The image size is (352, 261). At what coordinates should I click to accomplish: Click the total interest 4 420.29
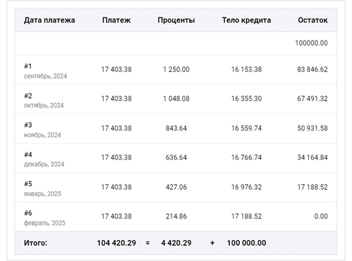tap(176, 243)
